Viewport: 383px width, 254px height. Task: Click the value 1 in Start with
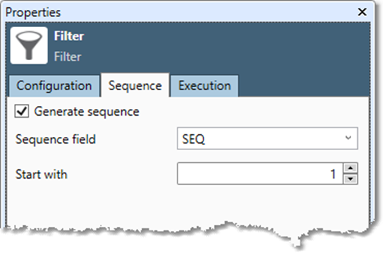333,174
